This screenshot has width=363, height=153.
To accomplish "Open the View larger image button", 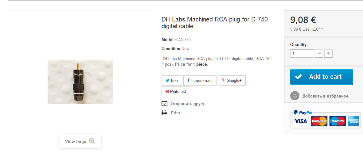I will (80, 141).
